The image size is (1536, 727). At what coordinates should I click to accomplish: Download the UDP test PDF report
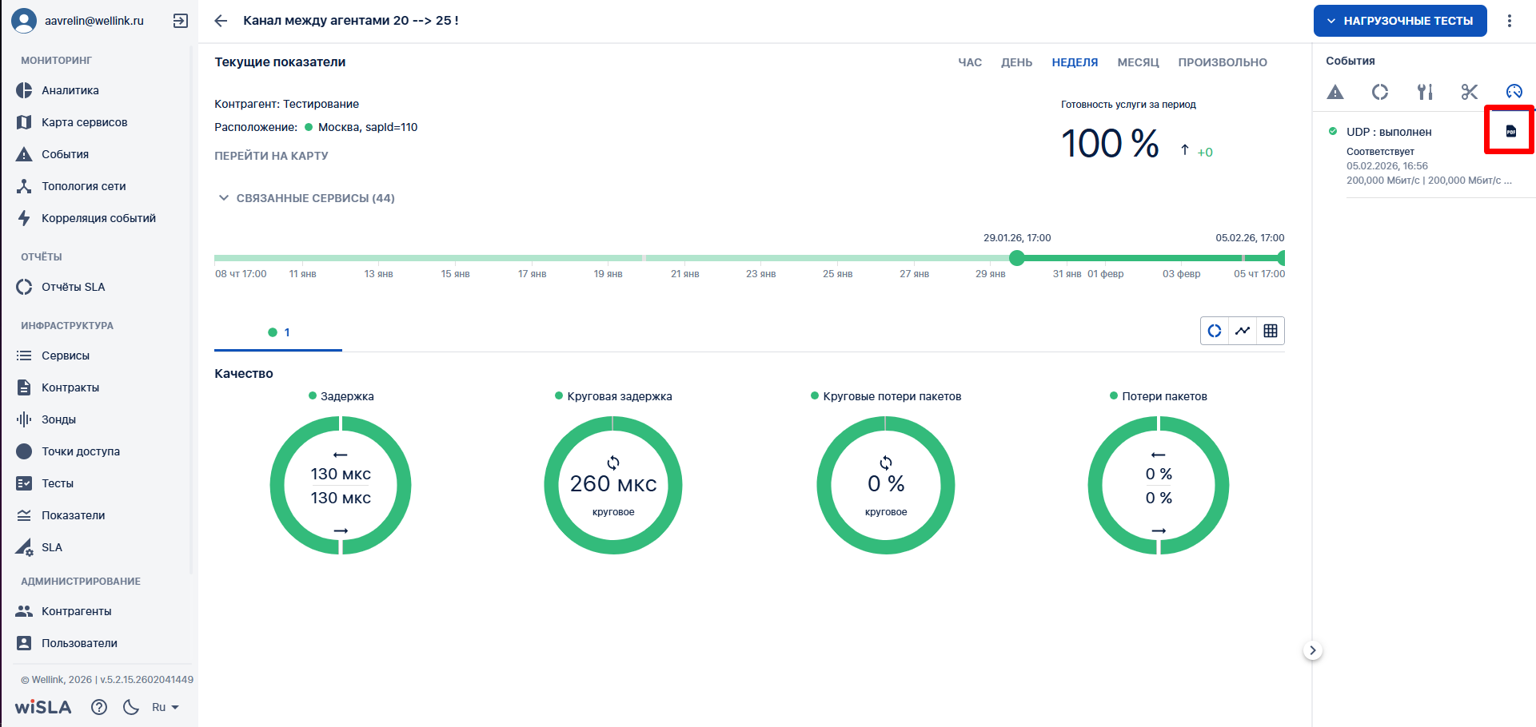(x=1510, y=131)
